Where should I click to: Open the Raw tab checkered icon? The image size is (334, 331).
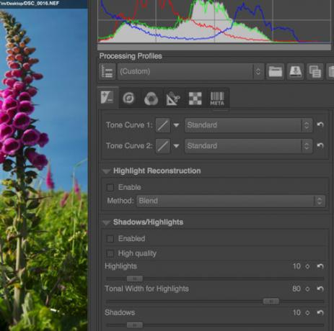click(195, 98)
